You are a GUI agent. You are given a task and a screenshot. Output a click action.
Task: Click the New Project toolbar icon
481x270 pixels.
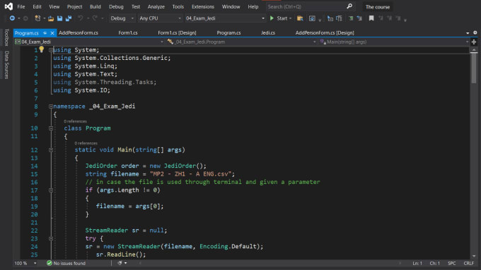click(x=37, y=18)
